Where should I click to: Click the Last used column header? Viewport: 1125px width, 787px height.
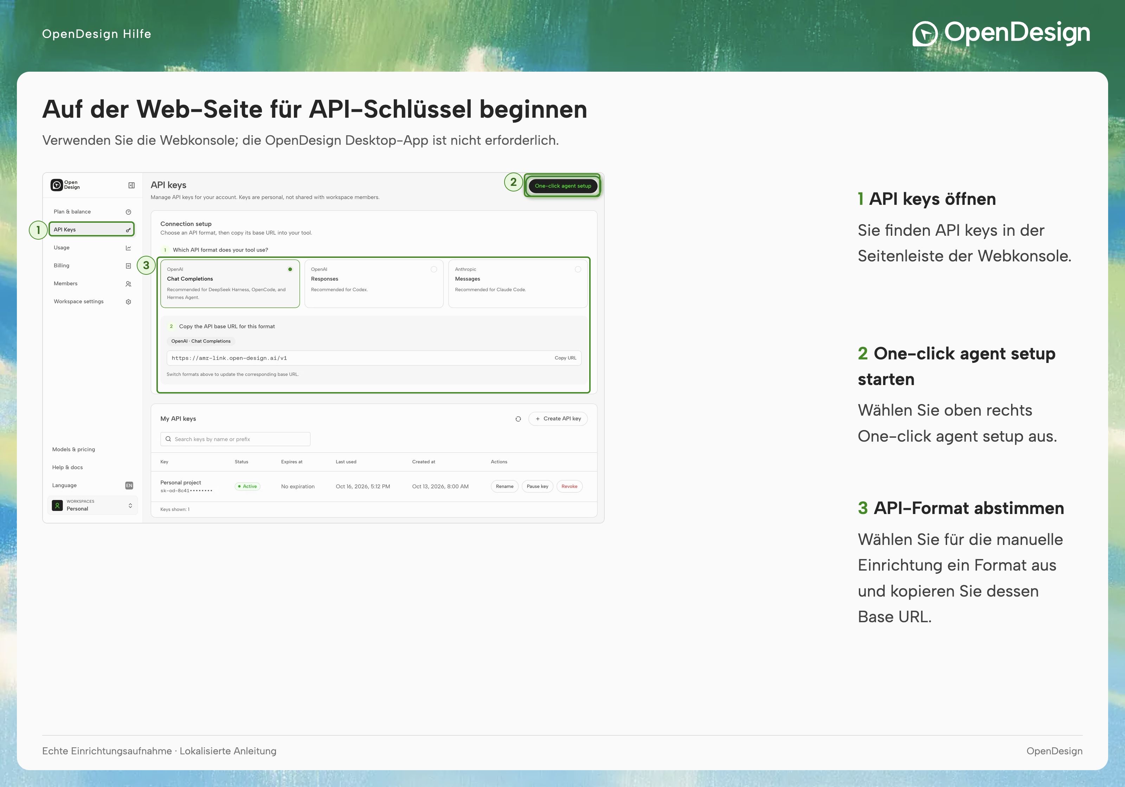[x=346, y=462]
